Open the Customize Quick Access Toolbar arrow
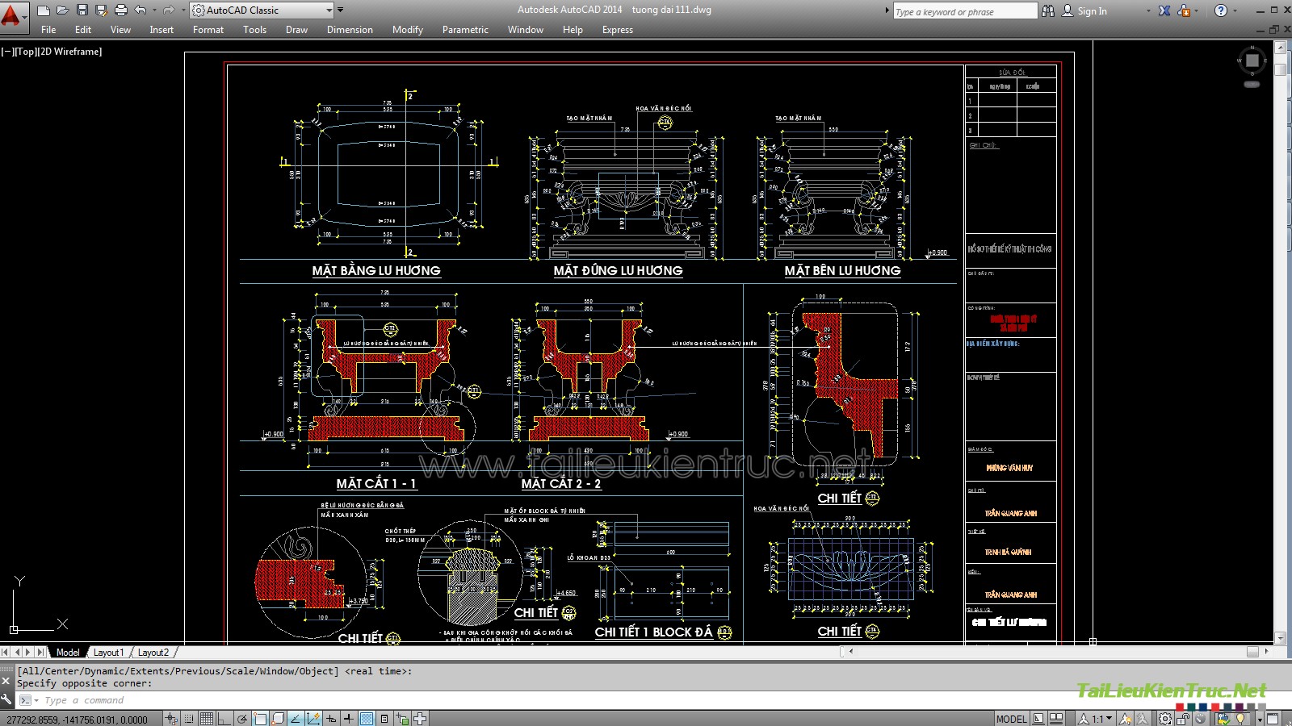 340,10
